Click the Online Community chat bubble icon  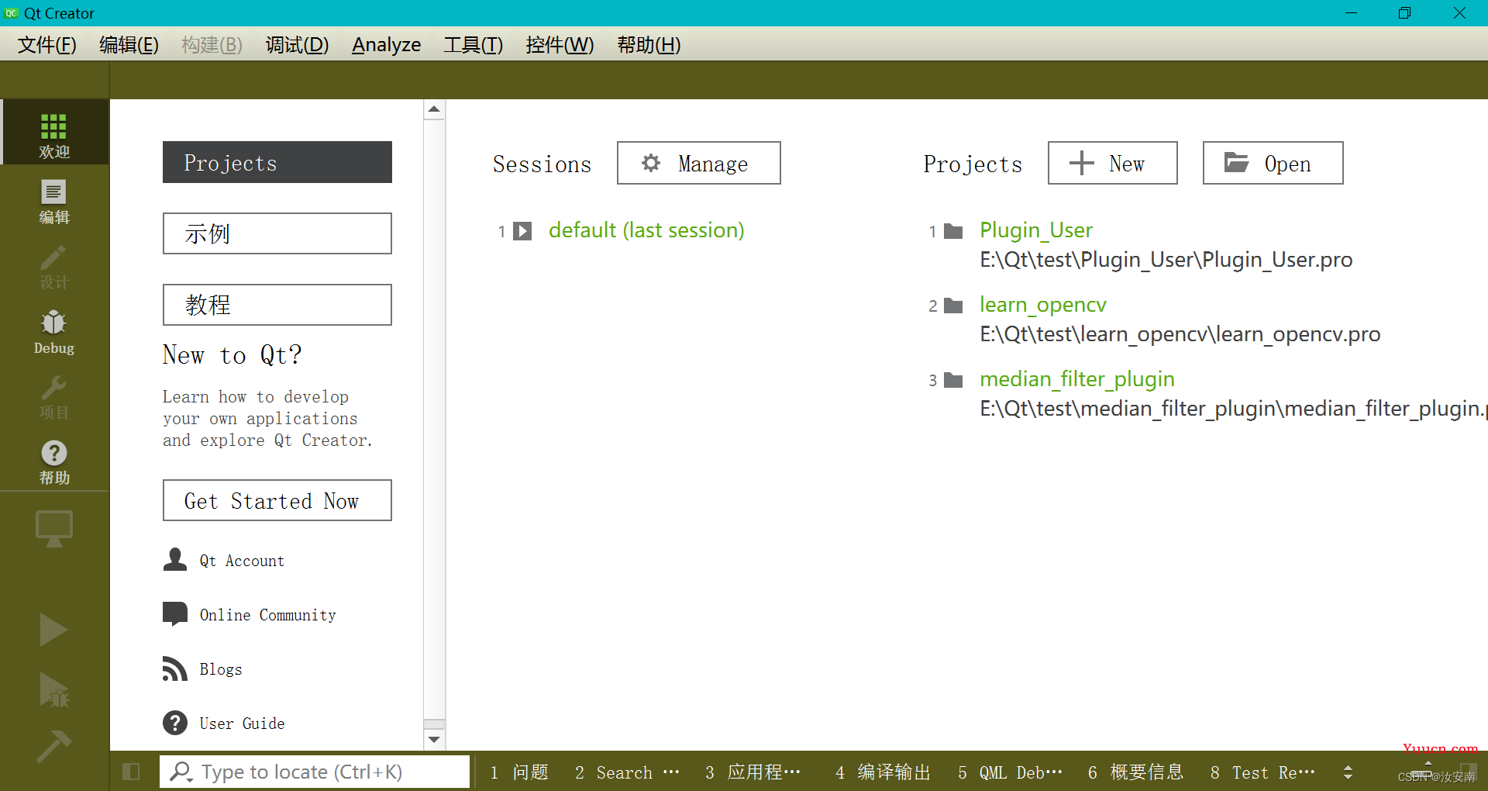[x=175, y=613]
